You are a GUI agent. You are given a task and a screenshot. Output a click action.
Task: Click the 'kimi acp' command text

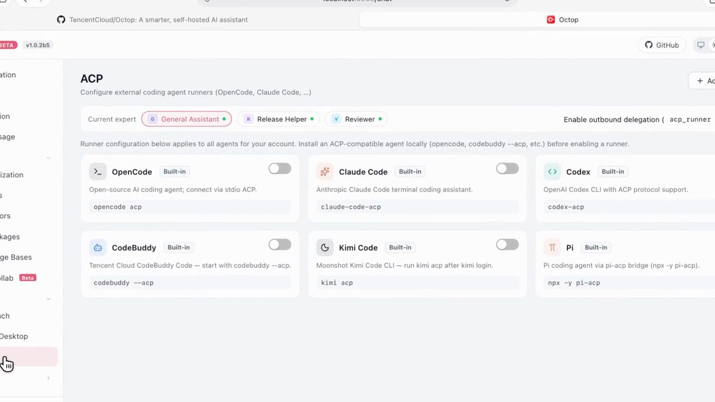click(x=337, y=283)
